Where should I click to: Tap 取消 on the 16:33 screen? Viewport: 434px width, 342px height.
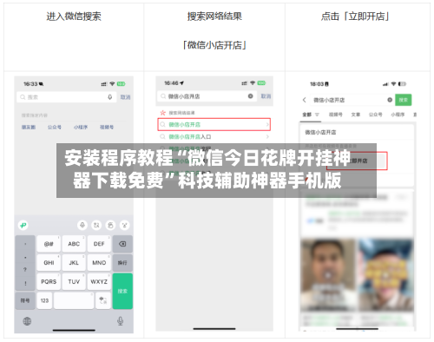125,97
